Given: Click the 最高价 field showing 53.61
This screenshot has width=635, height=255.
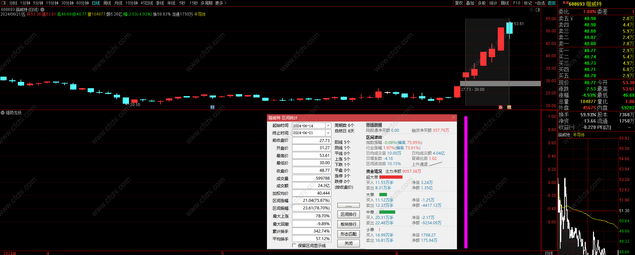Looking at the screenshot, I should pyautogui.click(x=311, y=156).
